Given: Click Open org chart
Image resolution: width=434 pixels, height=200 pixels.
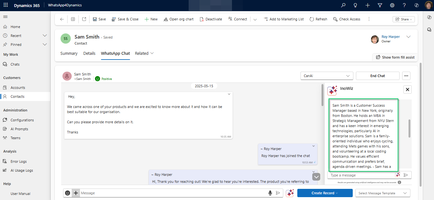Looking at the screenshot, I should pos(178,19).
